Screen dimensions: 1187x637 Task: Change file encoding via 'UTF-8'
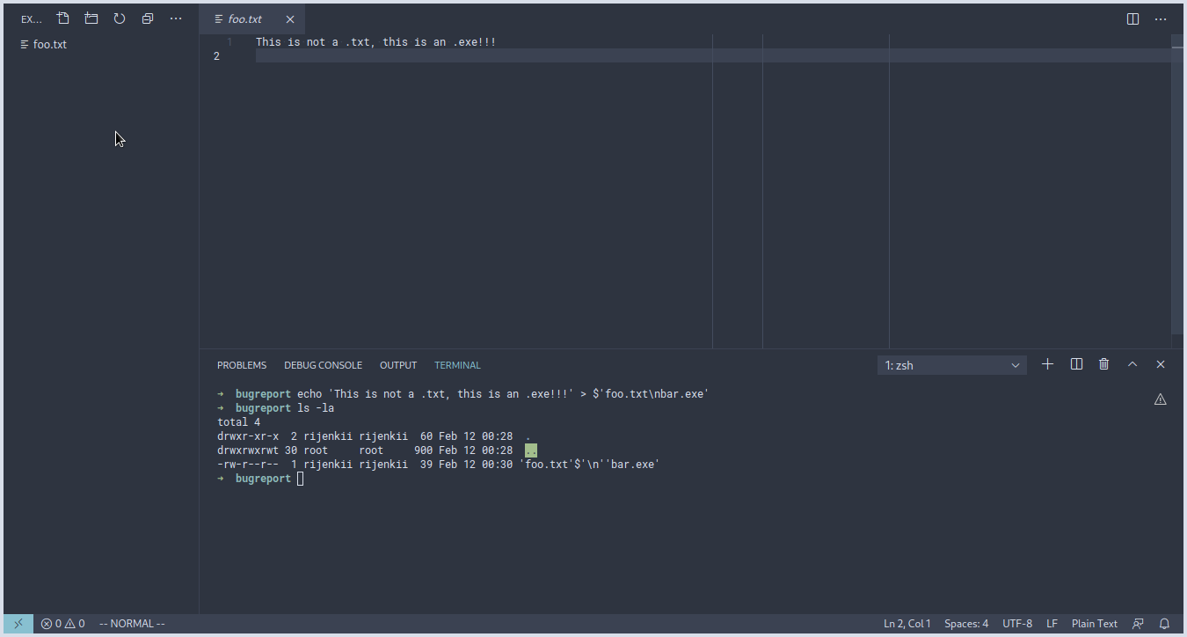1017,623
